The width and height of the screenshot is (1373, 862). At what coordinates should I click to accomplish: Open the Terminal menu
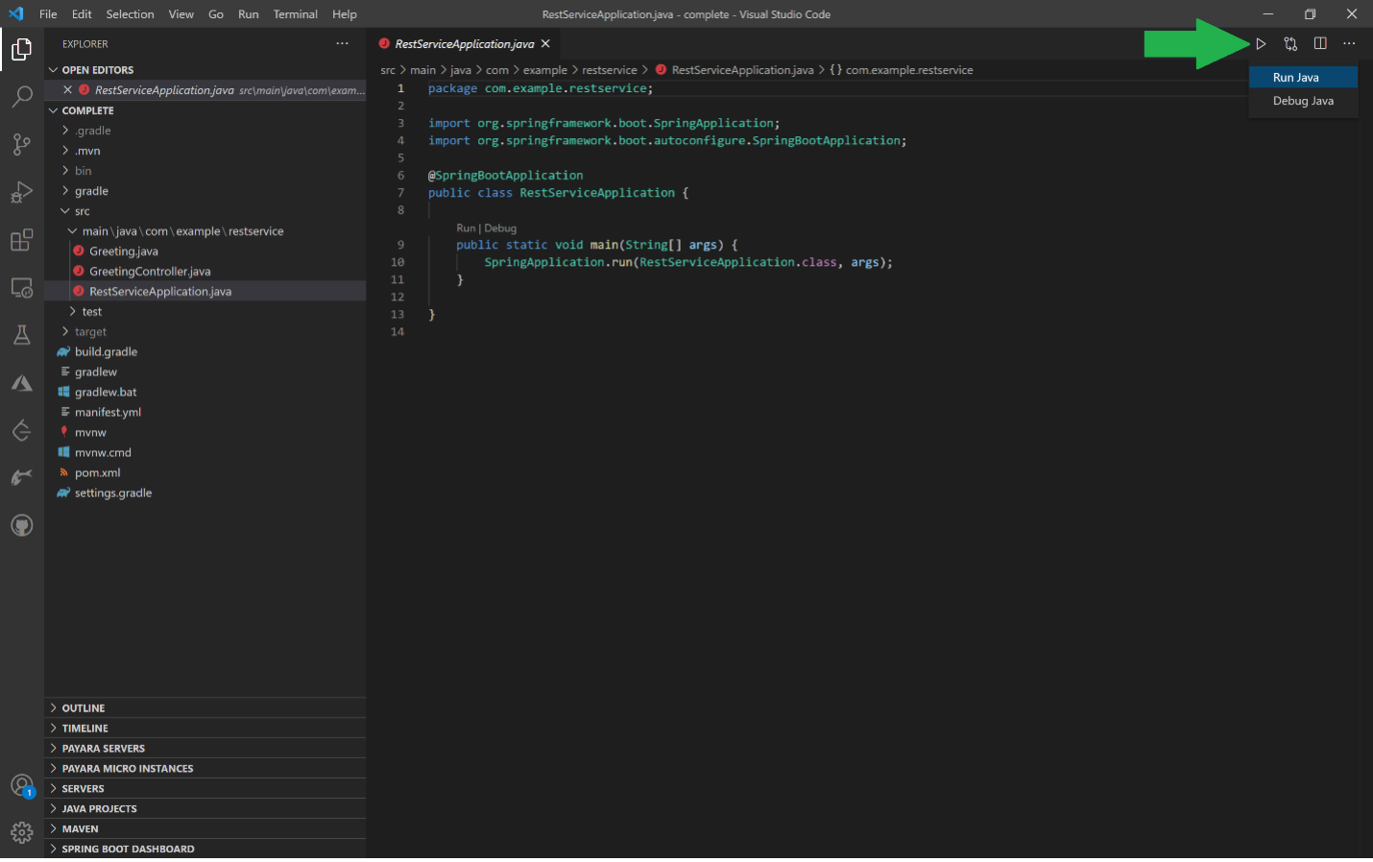click(x=296, y=14)
